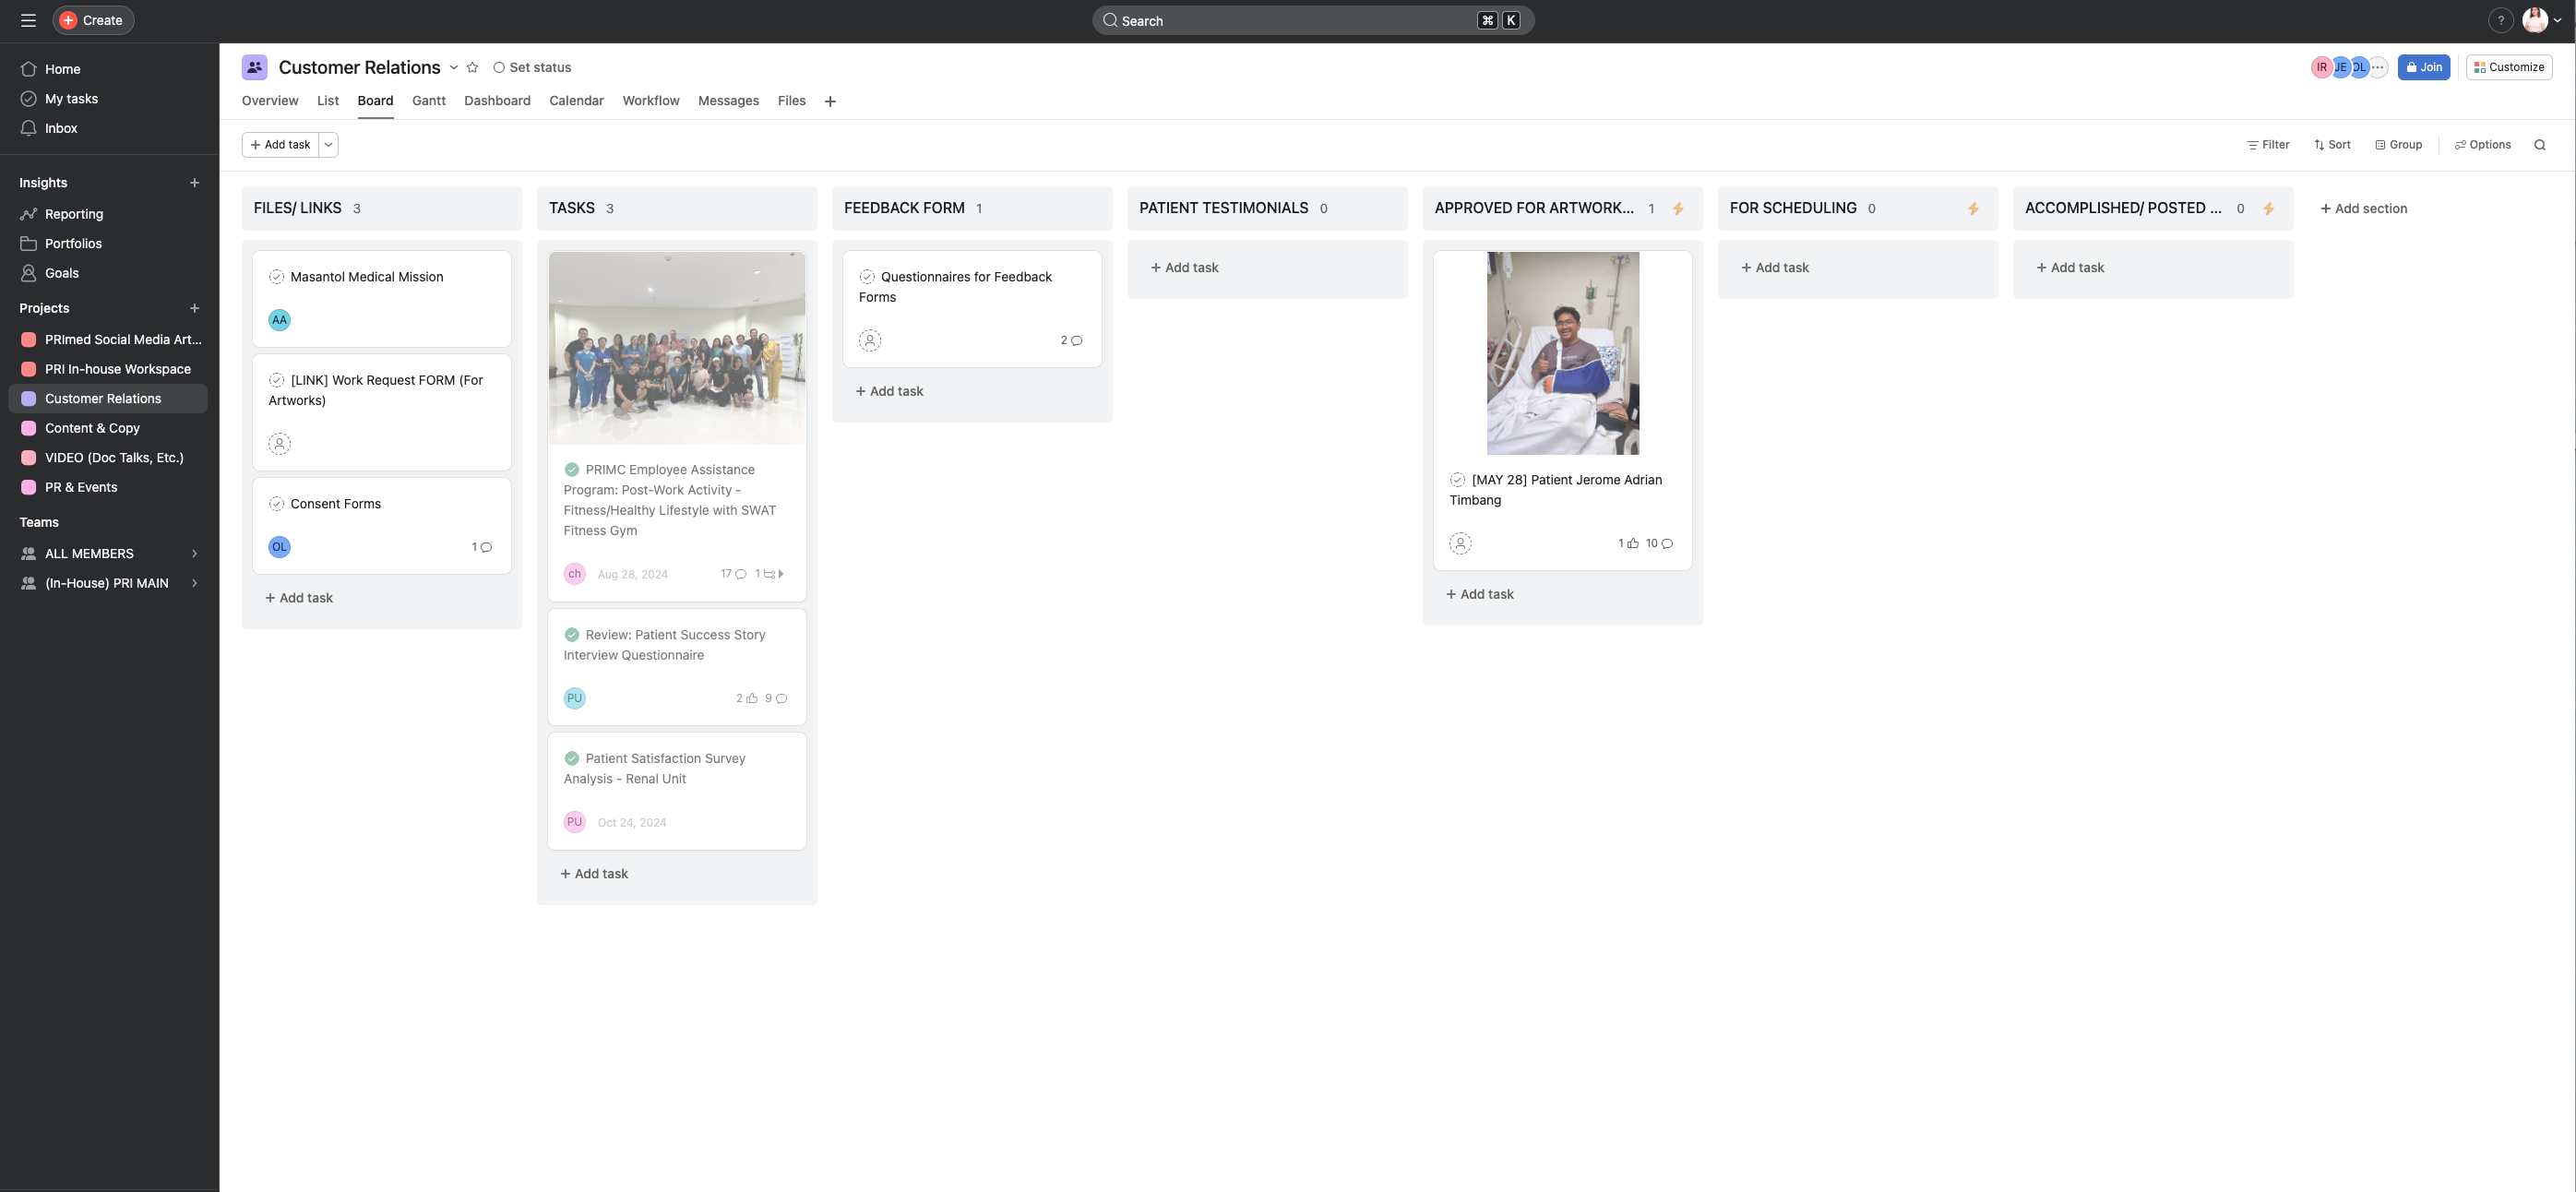Screen dimensions: 2576x1192
Task: Mark Masantol Medical Mission complete
Action: [276, 277]
